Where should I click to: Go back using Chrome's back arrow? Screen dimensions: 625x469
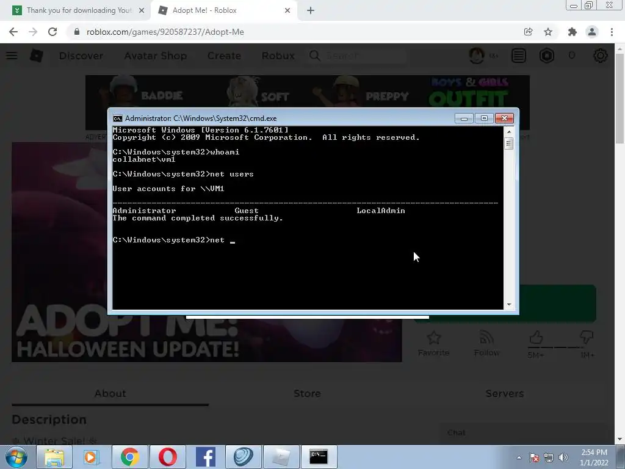click(13, 32)
